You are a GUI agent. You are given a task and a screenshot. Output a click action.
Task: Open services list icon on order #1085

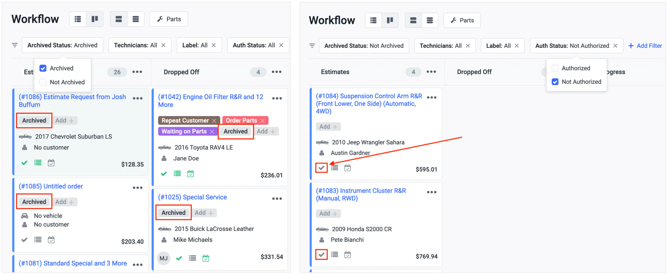click(38, 240)
